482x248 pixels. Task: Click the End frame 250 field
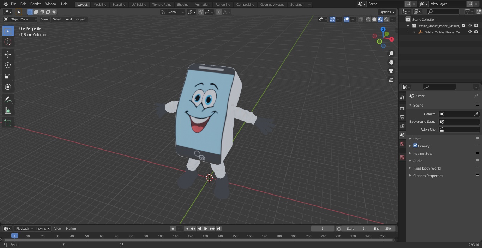[x=382, y=229]
